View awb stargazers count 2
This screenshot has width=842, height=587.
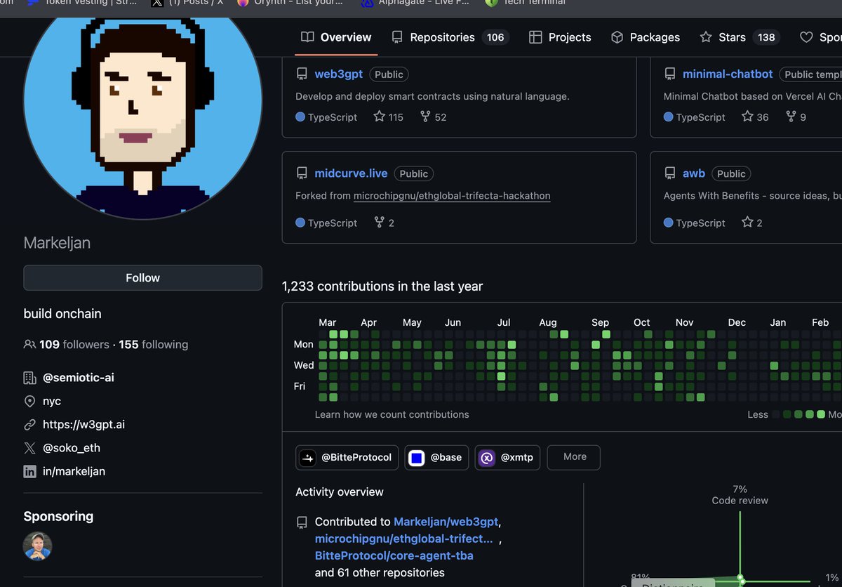pyautogui.click(x=752, y=223)
